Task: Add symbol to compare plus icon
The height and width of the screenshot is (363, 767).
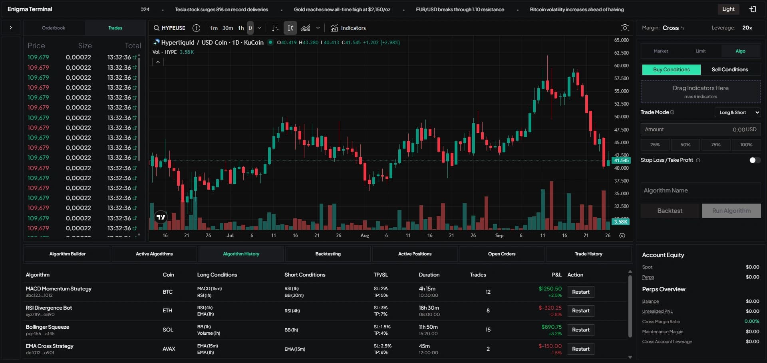Action: (196, 28)
